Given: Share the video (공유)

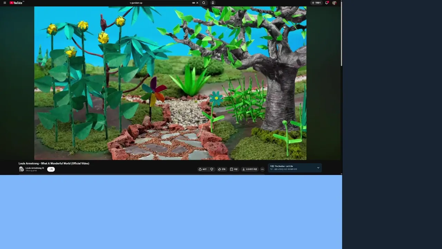Looking at the screenshot, I should pos(222,169).
